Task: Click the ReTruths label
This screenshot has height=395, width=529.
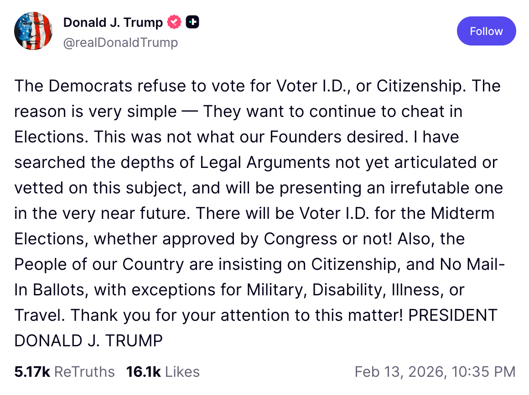Action: pos(84,371)
